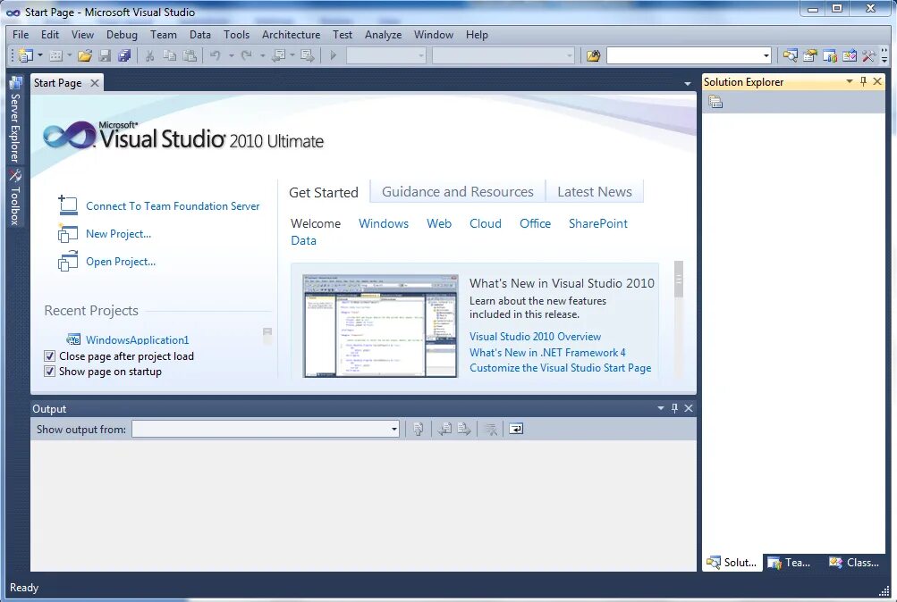Viewport: 897px width, 602px height.
Task: Click the 'Connect To Team Foundation Server' link
Action: click(x=172, y=206)
